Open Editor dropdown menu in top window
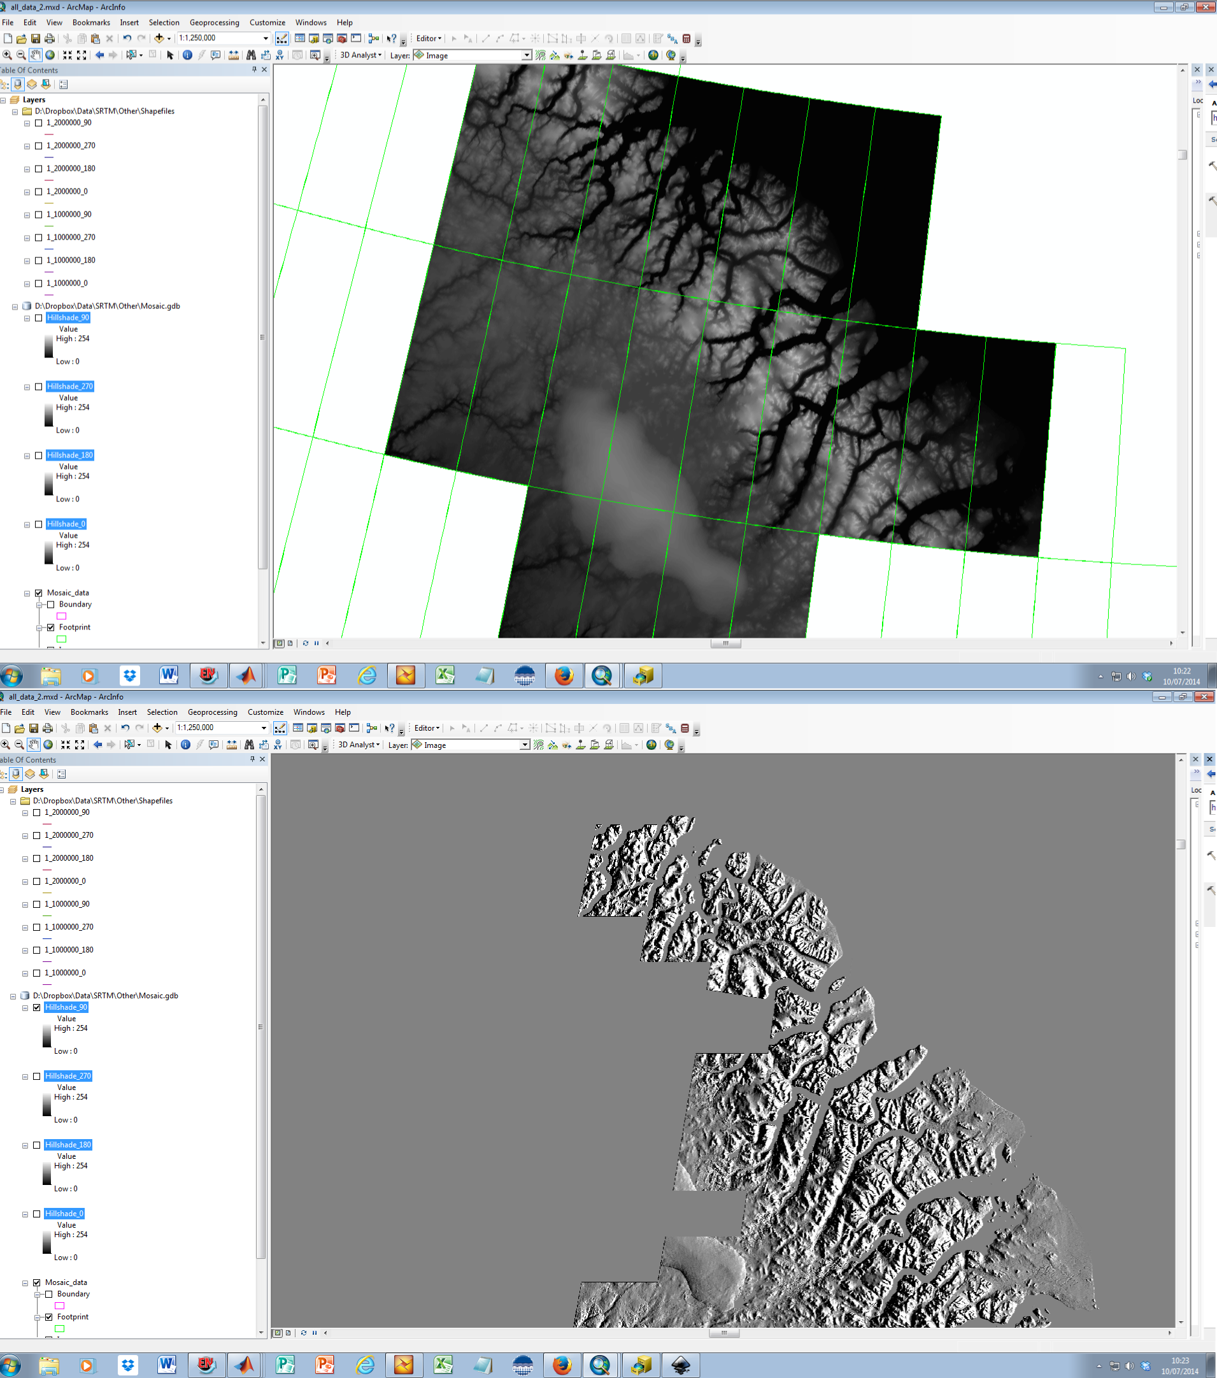Screen dimensions: 1217x1378 (429, 38)
